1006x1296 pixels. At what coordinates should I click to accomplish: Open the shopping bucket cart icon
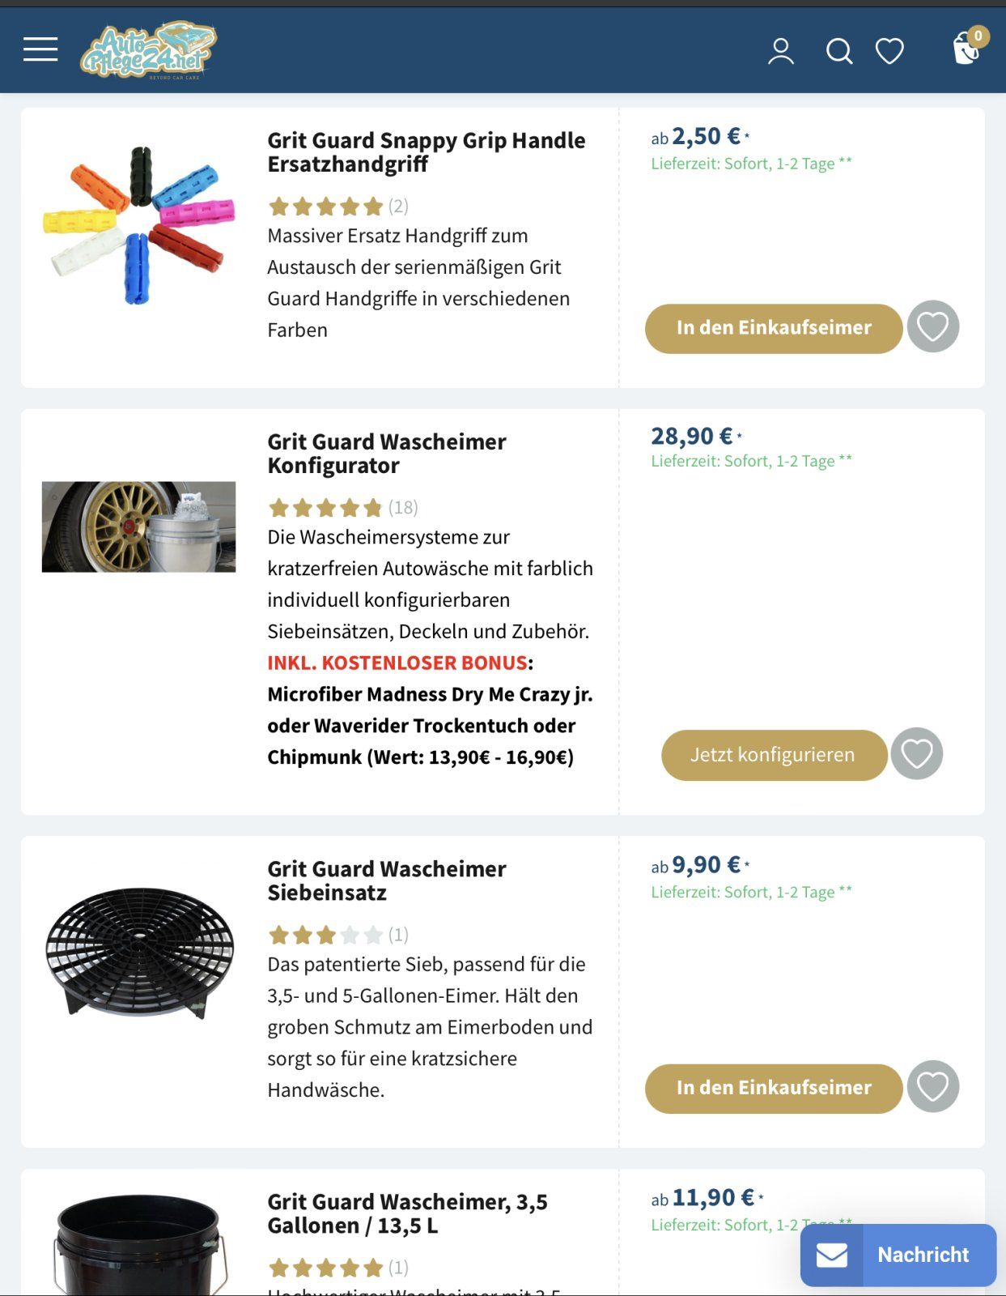point(967,49)
